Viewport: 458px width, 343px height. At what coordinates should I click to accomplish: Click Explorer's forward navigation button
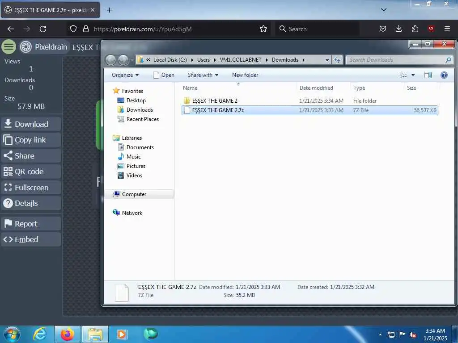tap(123, 60)
